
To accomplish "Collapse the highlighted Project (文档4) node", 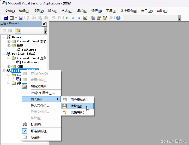I will [4, 71].
